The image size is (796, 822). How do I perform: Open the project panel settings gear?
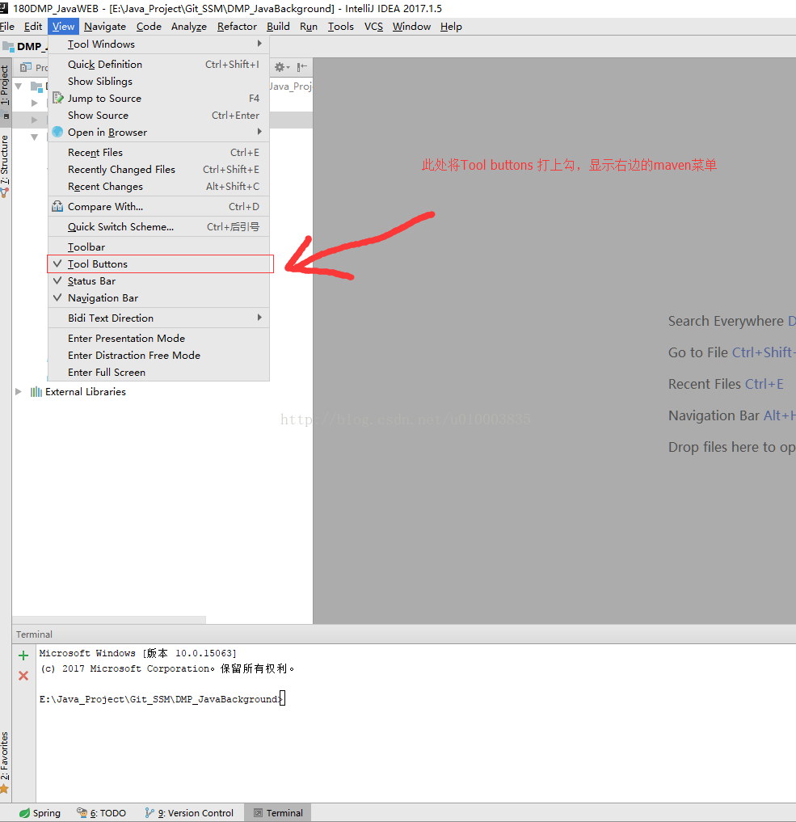pos(281,67)
